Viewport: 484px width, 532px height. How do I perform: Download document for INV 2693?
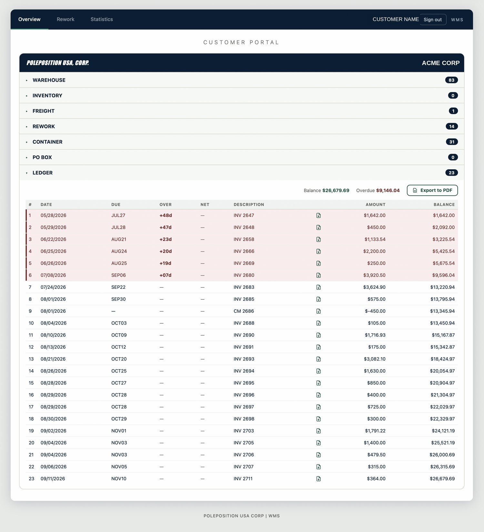pyautogui.click(x=318, y=359)
